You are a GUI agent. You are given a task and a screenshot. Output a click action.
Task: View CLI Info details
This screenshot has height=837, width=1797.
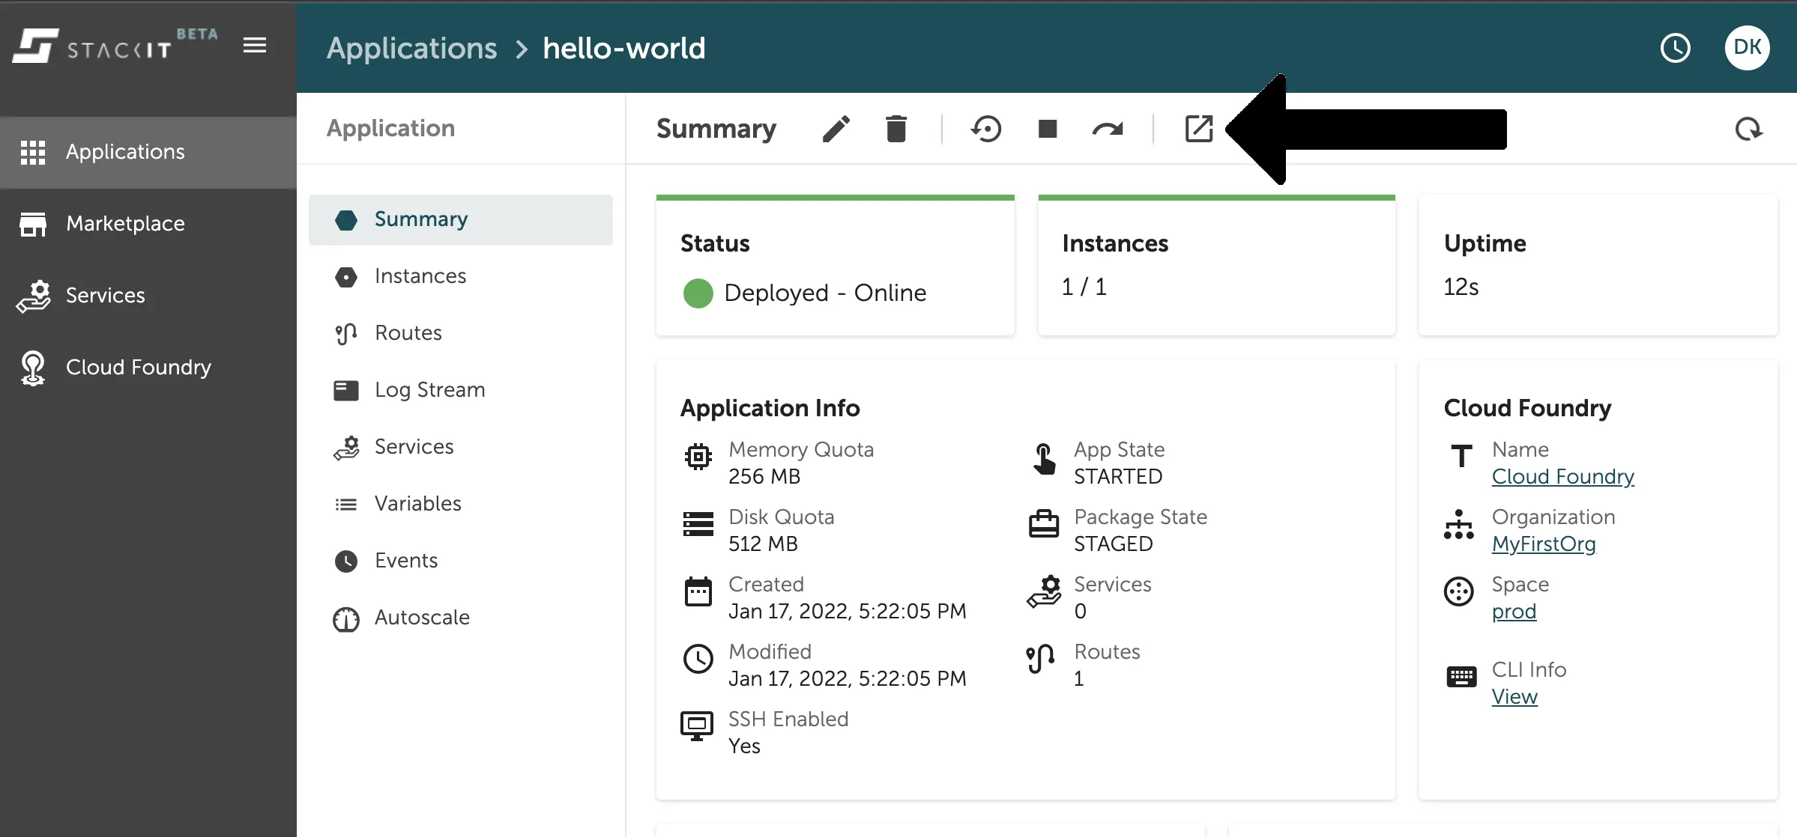coord(1514,696)
